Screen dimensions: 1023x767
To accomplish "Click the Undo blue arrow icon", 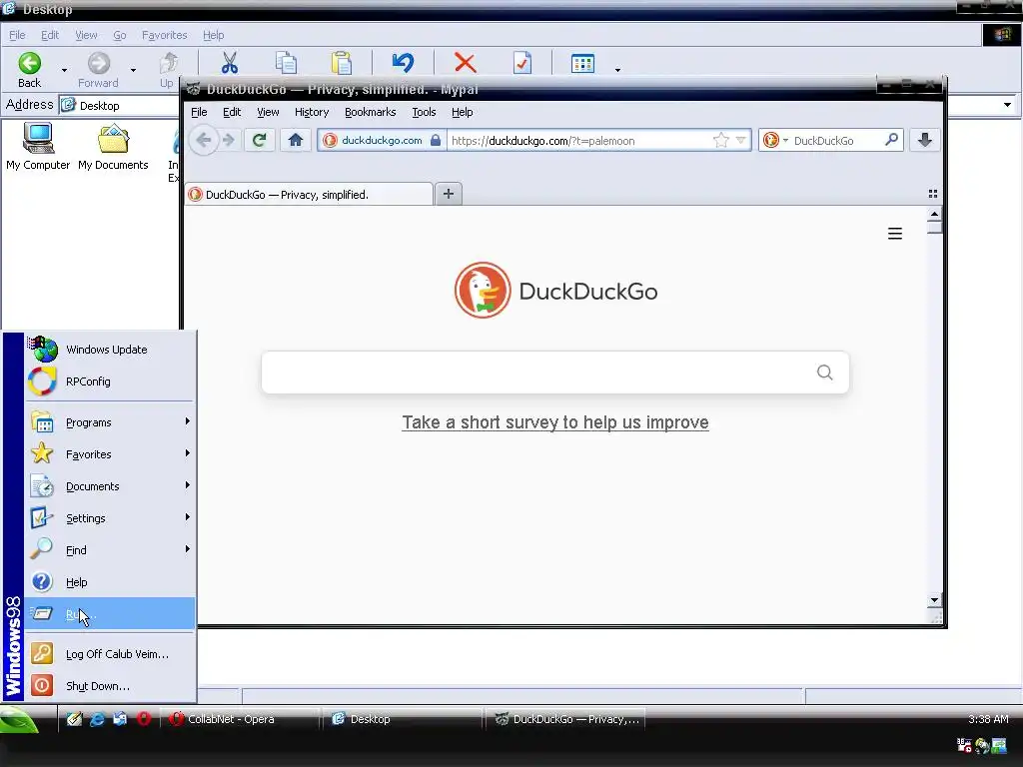I will [403, 63].
